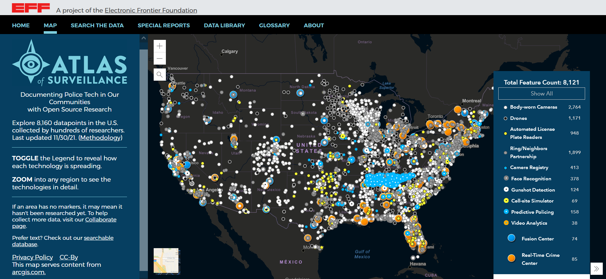The height and width of the screenshot is (279, 606).
Task: Toggle the Predictive Policing legend entry
Action: click(x=532, y=212)
